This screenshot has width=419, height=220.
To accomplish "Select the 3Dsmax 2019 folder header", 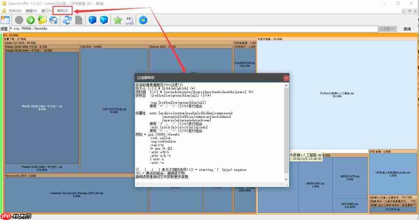I will pyautogui.click(x=190, y=47).
